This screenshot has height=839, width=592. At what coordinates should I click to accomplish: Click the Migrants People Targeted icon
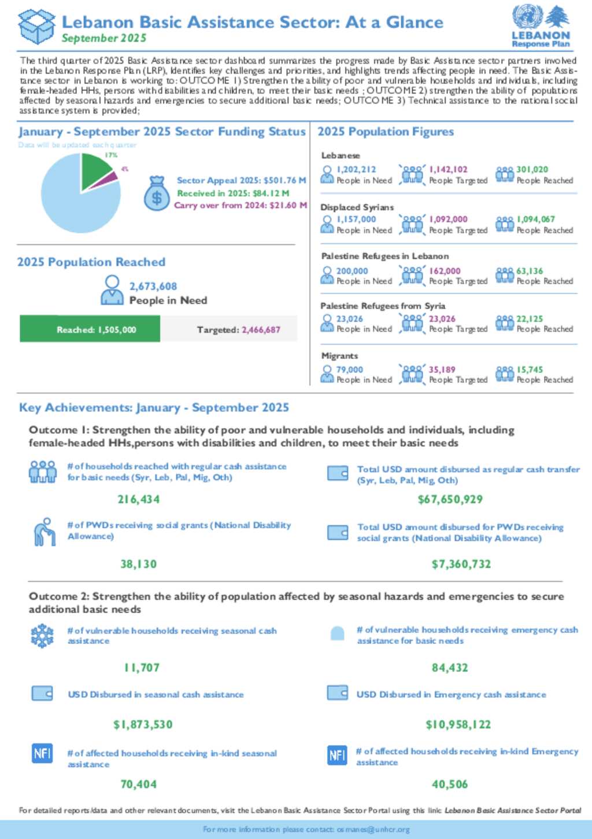(412, 374)
